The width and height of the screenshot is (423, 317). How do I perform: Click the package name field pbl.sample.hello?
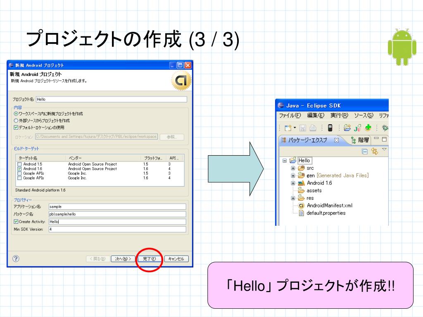117,214
